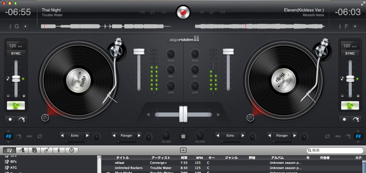Click the right deck LOW EQ knob
The image size is (366, 173).
195,85
